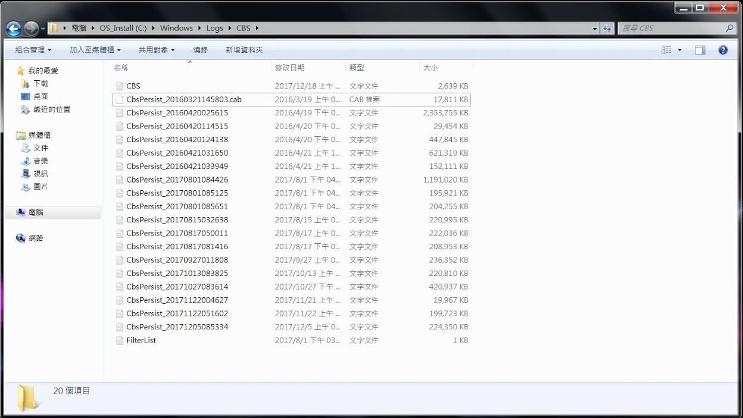Toggle sort order on the 大小 column
The width and height of the screenshot is (743, 418).
(x=430, y=67)
